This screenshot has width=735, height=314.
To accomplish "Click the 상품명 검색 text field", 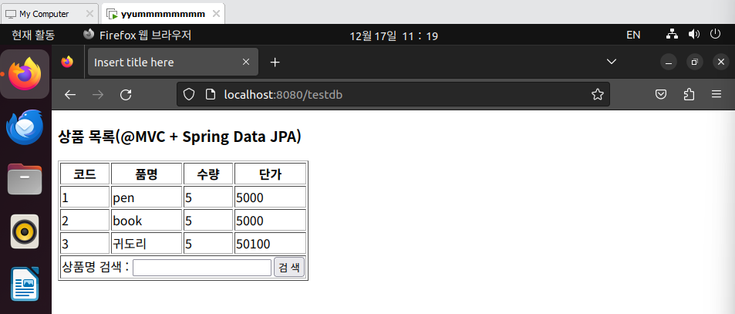I will click(202, 268).
